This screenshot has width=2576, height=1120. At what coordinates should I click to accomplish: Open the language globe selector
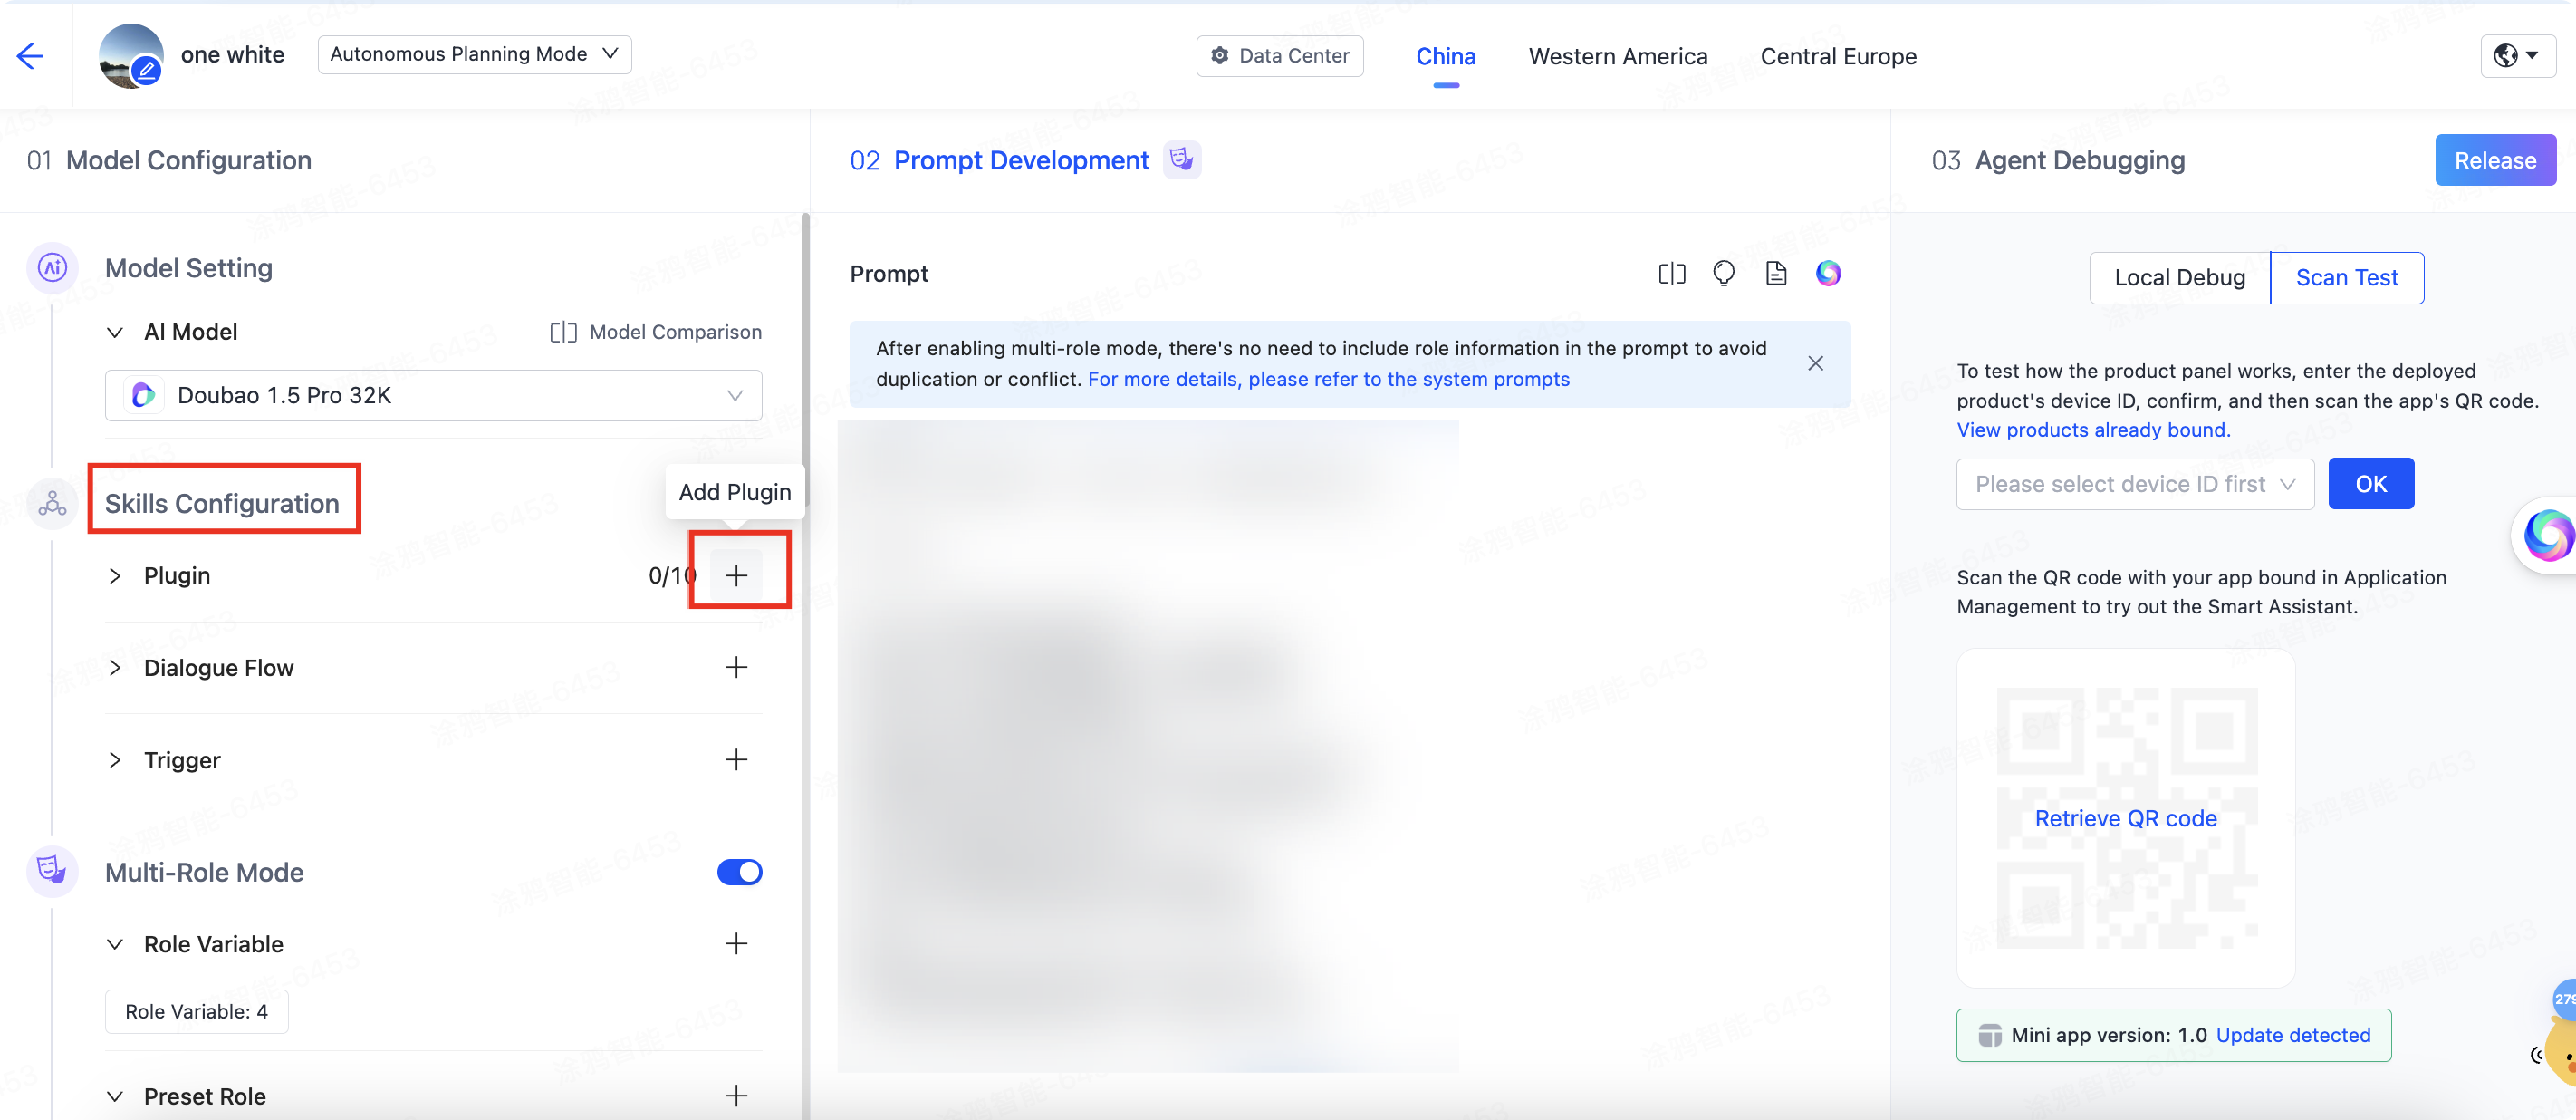coord(2516,56)
